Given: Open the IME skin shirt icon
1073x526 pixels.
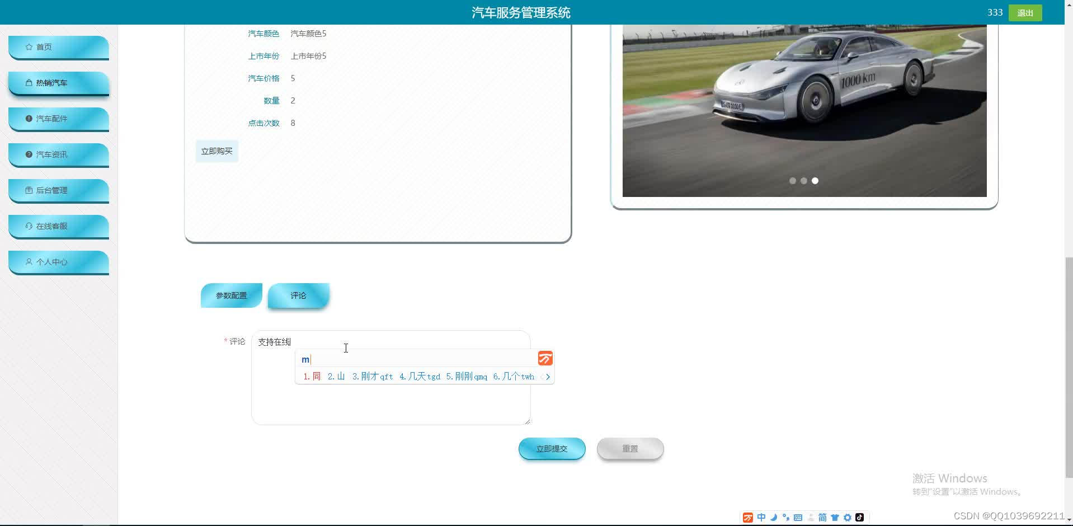Looking at the screenshot, I should (x=835, y=518).
